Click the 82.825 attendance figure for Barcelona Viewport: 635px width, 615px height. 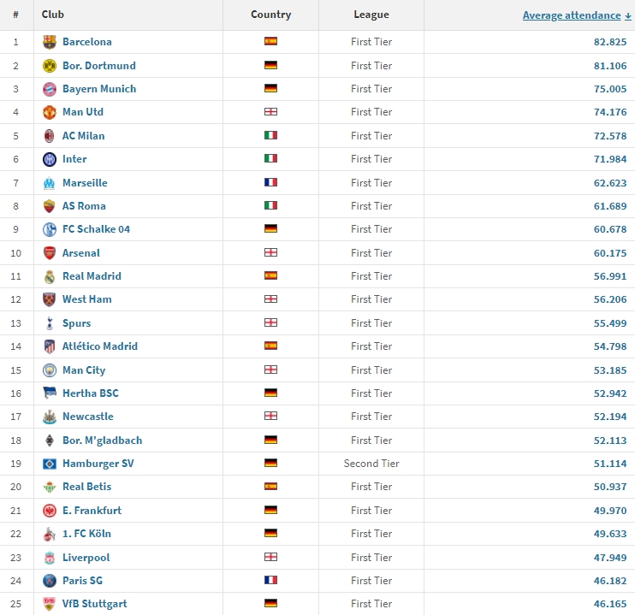[x=610, y=42]
